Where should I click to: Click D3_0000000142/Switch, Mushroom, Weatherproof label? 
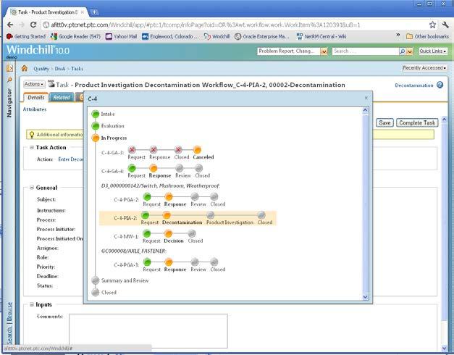161,185
